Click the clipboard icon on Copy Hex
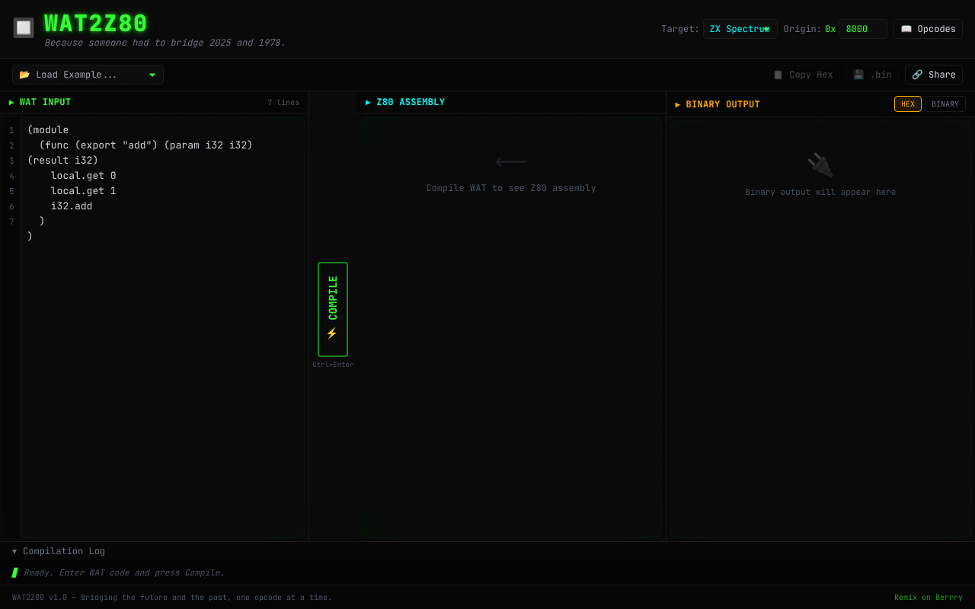The image size is (975, 609). coord(778,75)
